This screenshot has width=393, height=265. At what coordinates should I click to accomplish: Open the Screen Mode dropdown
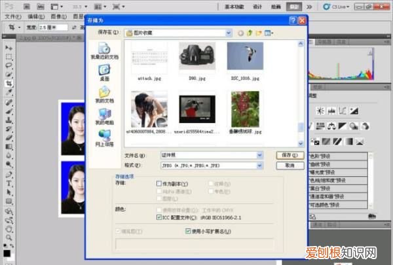coord(119,7)
